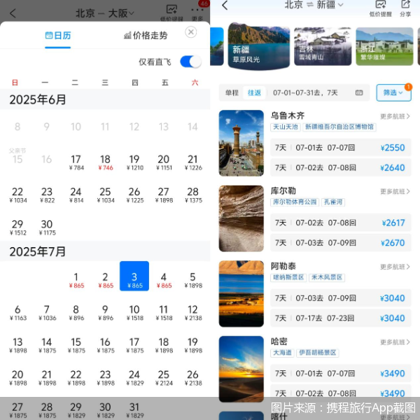Viewport: 420px width, 420px height.
Task: Tap the 大海道 tag
Action: (282, 353)
